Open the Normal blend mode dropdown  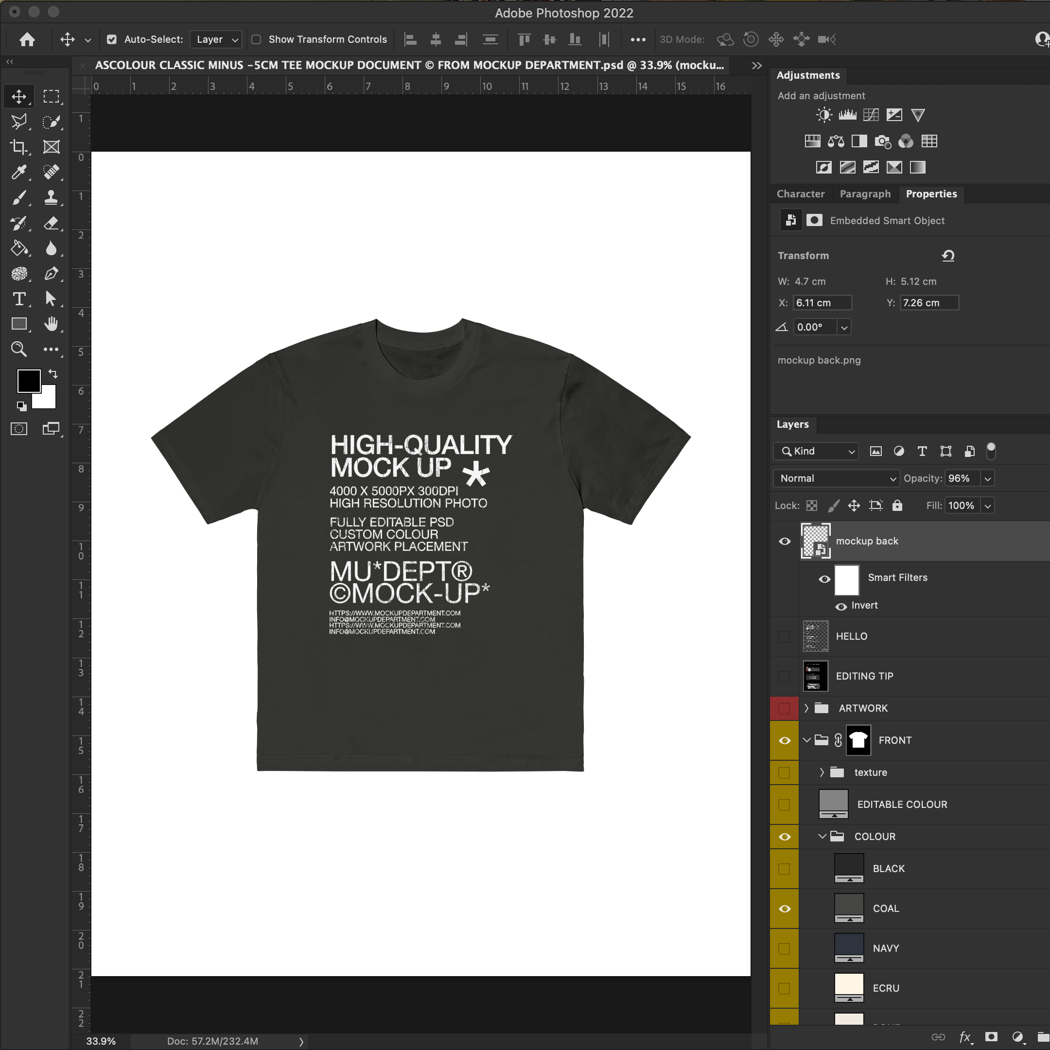[836, 478]
